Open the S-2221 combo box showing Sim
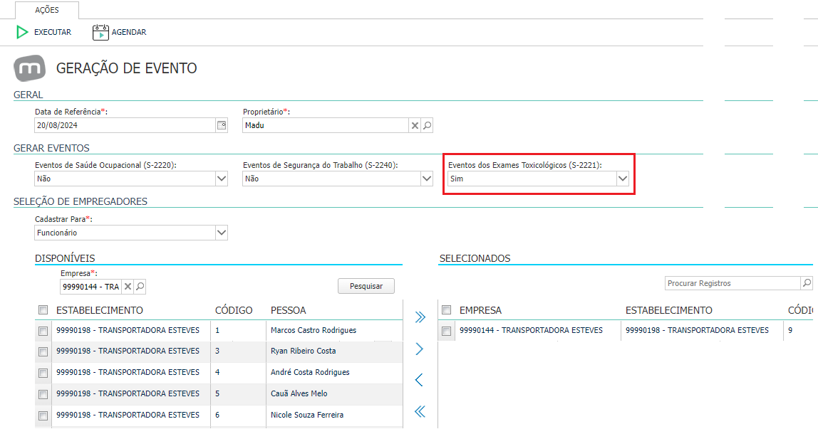 coord(538,179)
